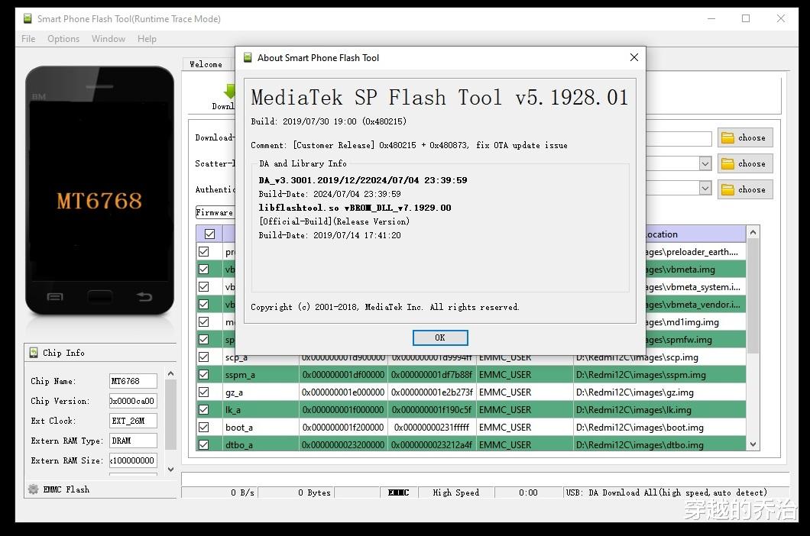Click the EMMC Flash gear icon
Viewport: 810px width, 536px height.
[33, 489]
